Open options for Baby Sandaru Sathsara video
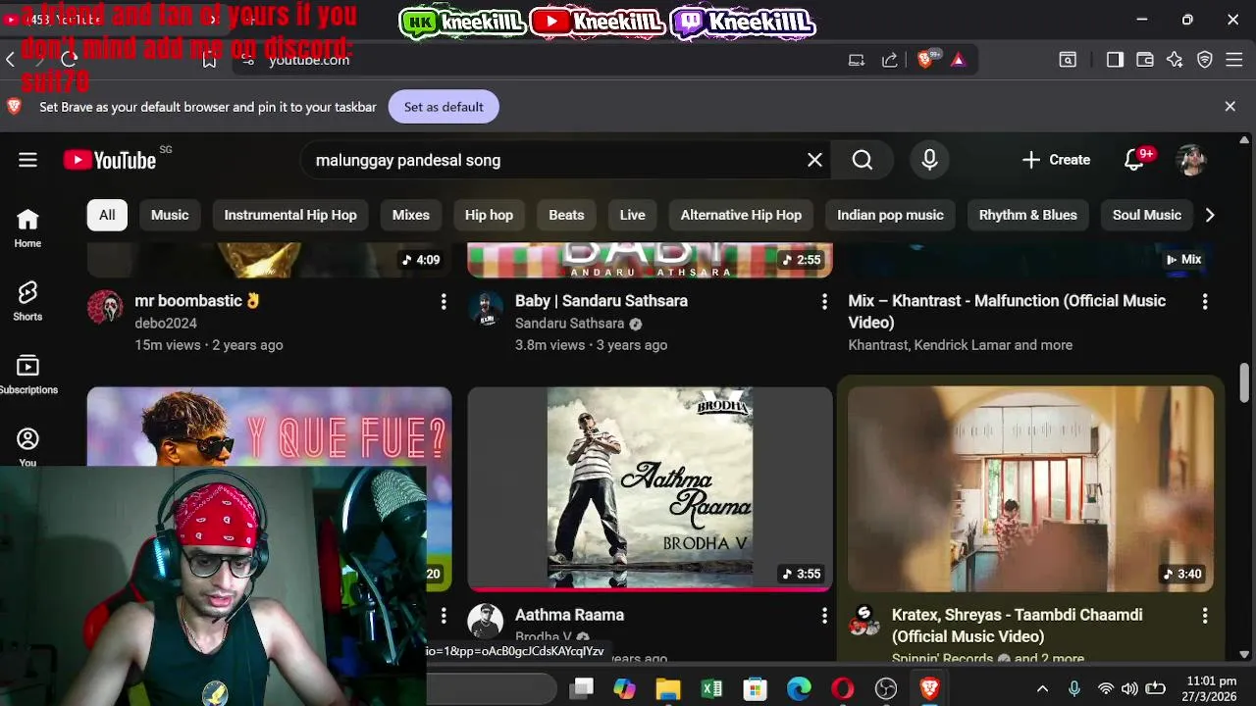 click(824, 302)
